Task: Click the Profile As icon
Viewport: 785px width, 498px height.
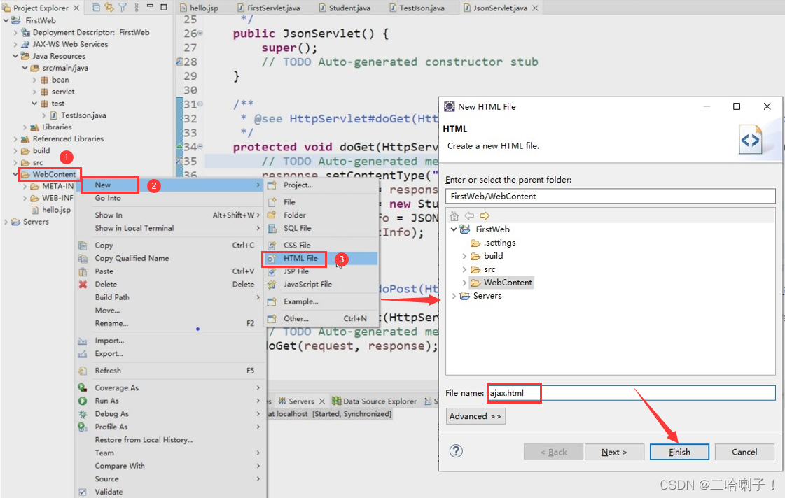Action: click(x=83, y=427)
